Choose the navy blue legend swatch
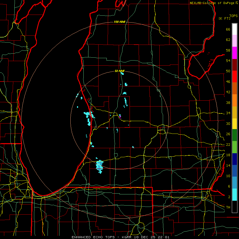This screenshot has height=239, width=239. [234, 159]
